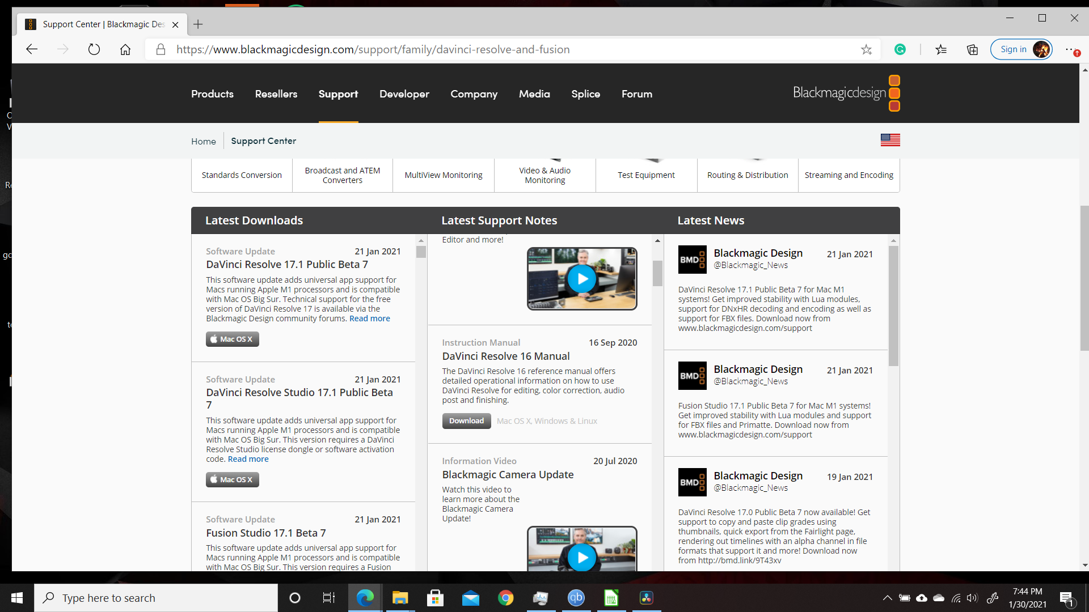Screen dimensions: 1089x612
Task: Click Latest News scrollbar thumb
Action: point(893,306)
